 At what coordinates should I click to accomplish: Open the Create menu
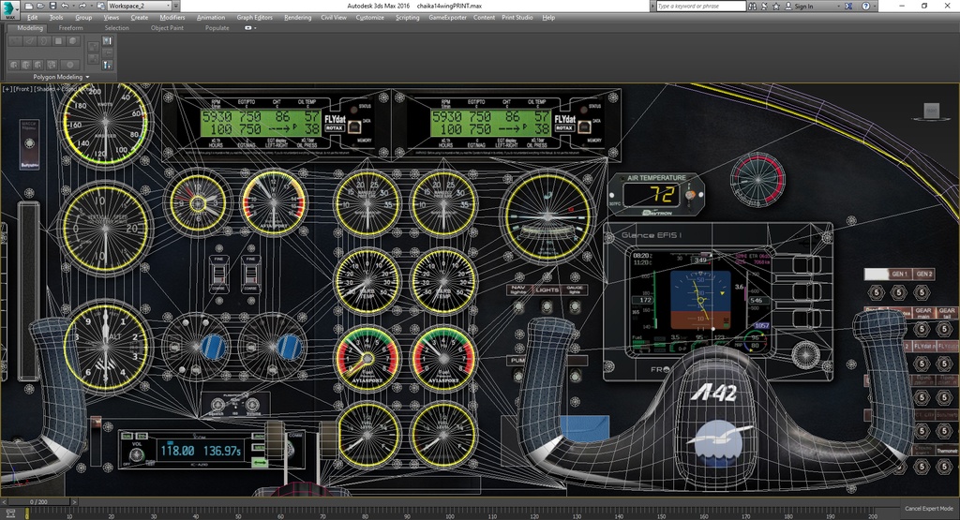(139, 18)
